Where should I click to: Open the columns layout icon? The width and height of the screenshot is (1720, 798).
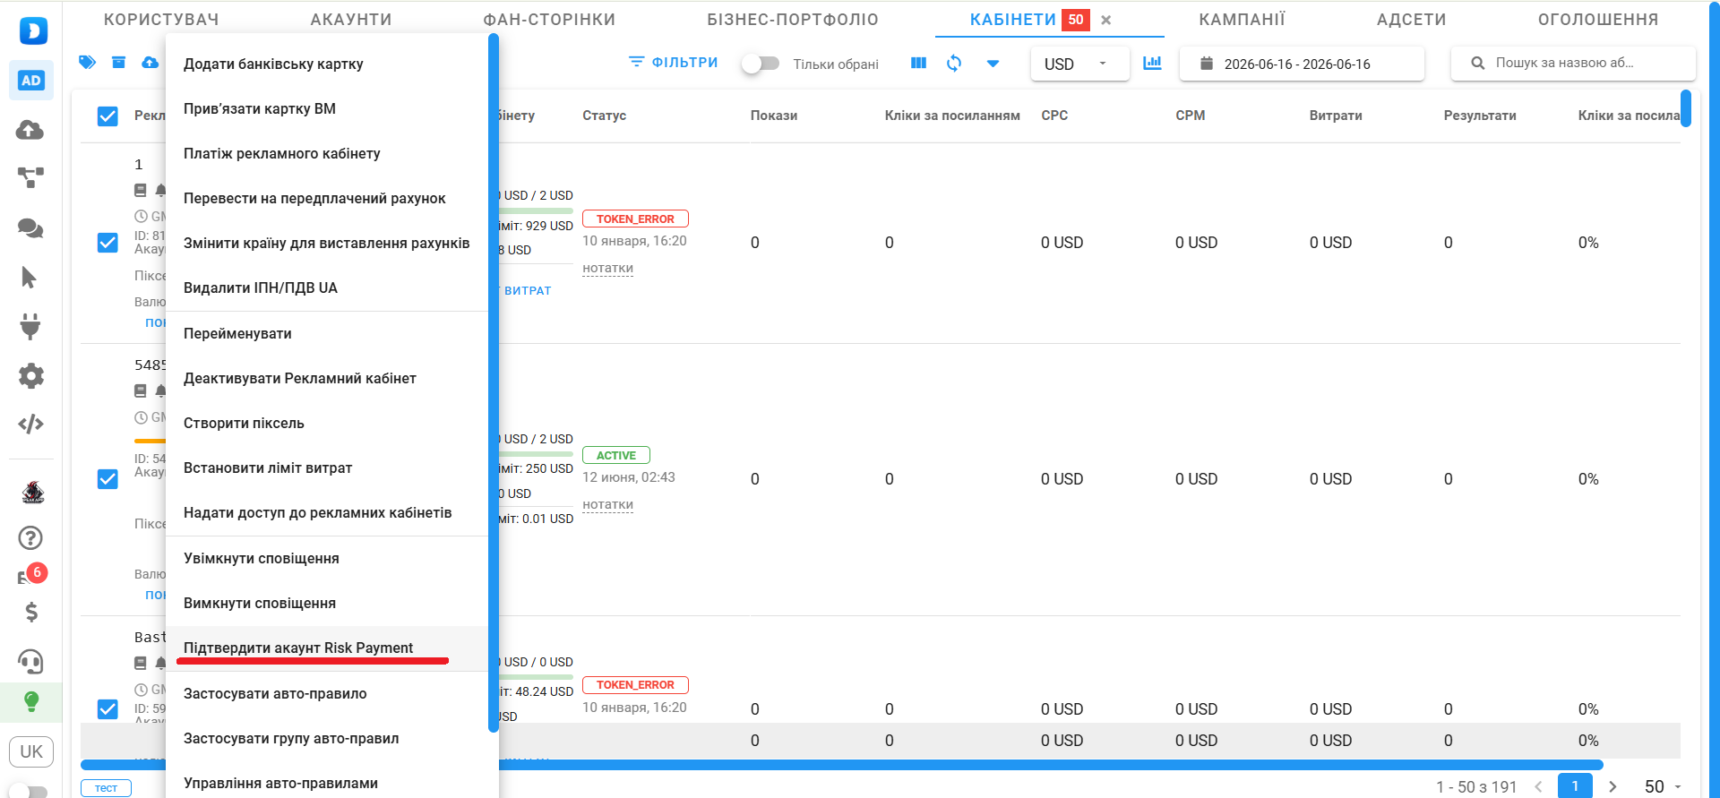point(918,63)
